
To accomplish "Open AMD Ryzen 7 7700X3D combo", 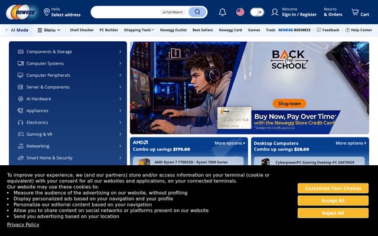I will (x=188, y=161).
